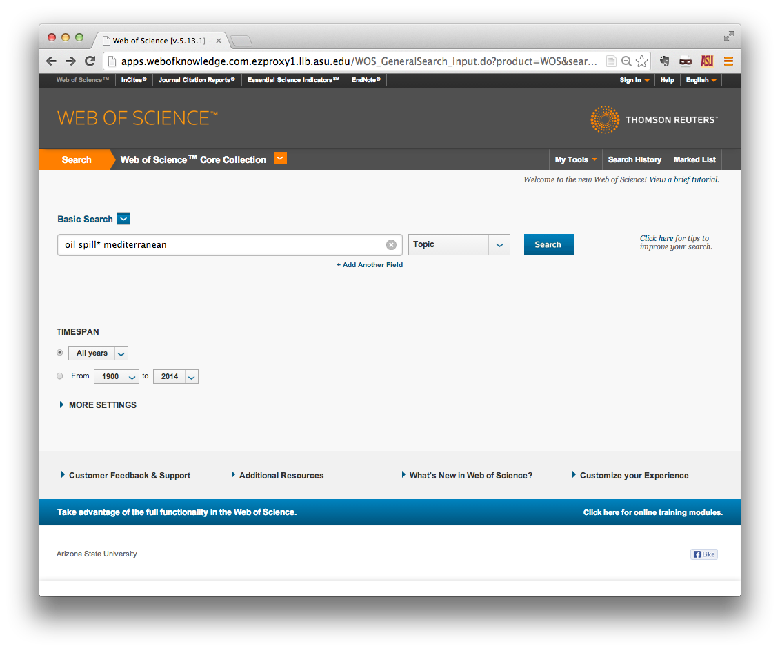Open Journal Citation Reports
Viewport: 780px width, 651px height.
tap(197, 79)
